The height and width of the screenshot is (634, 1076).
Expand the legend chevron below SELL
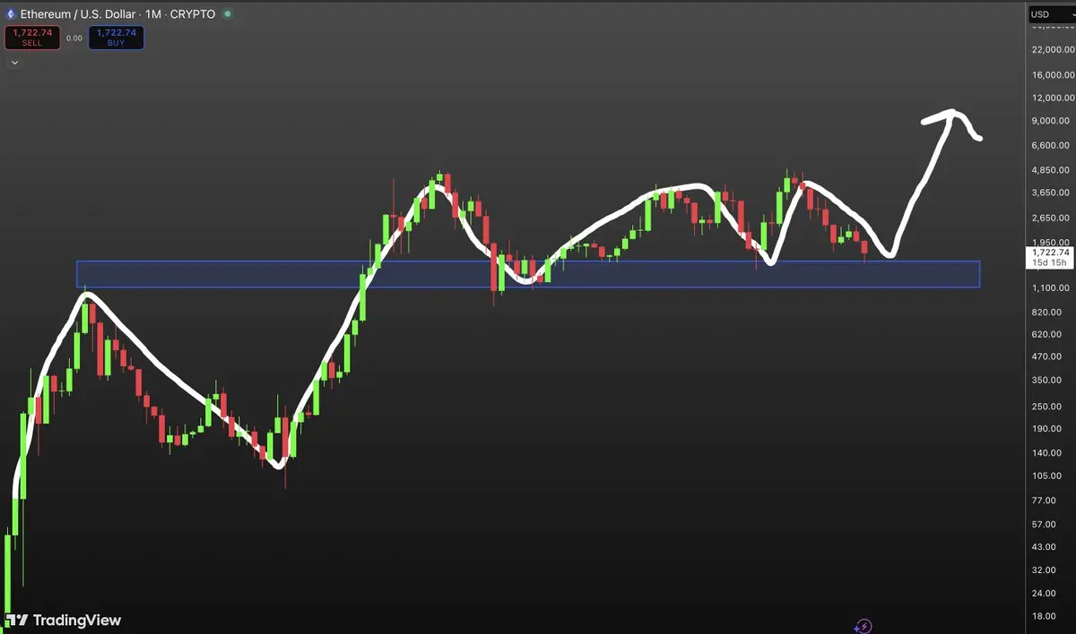click(x=13, y=63)
